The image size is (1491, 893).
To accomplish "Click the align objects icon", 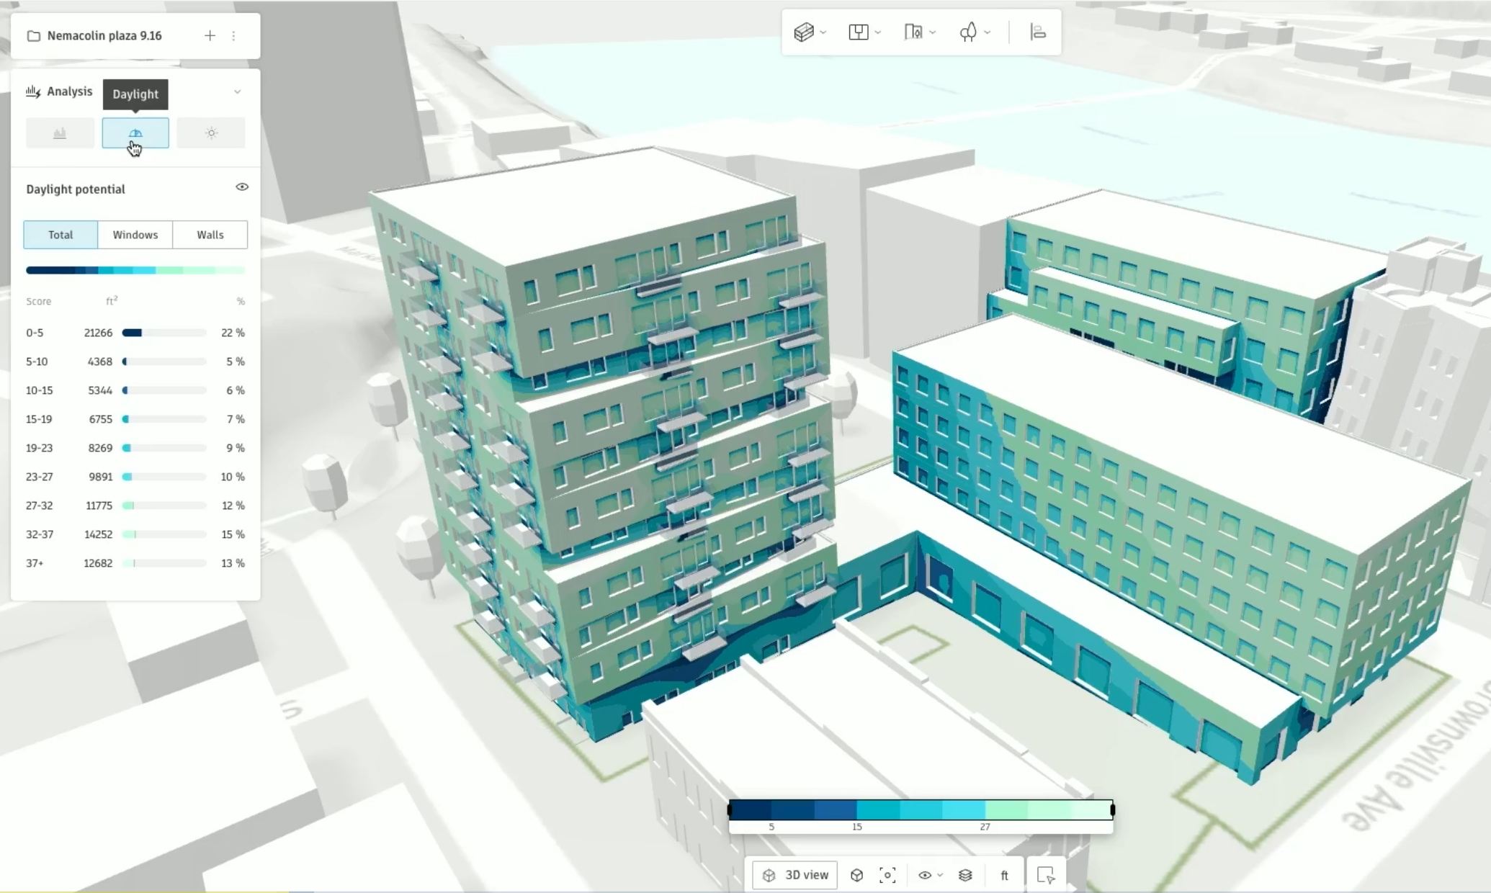I will point(1037,32).
